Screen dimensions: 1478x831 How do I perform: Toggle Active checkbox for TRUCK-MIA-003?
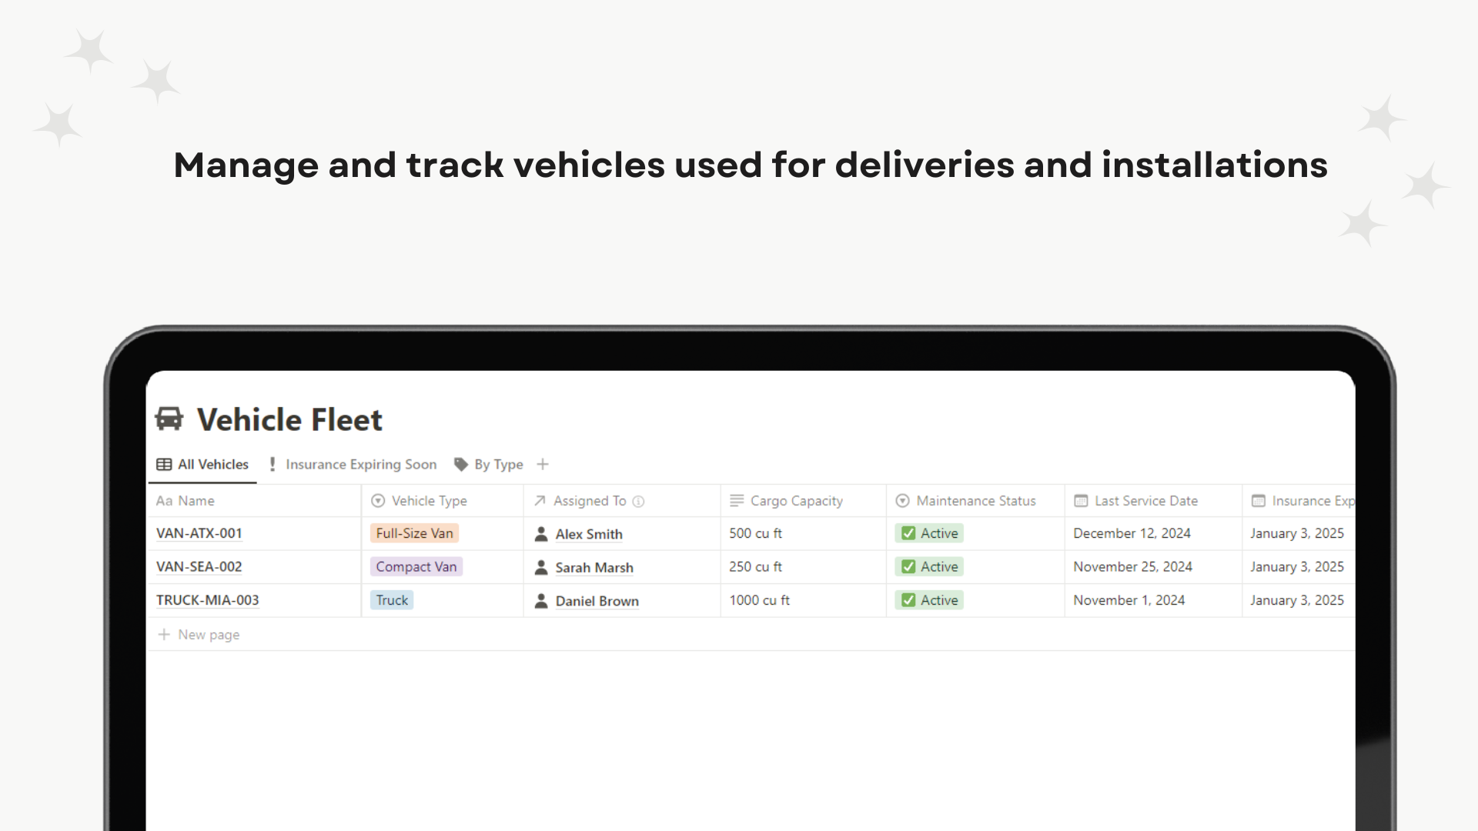coord(908,600)
